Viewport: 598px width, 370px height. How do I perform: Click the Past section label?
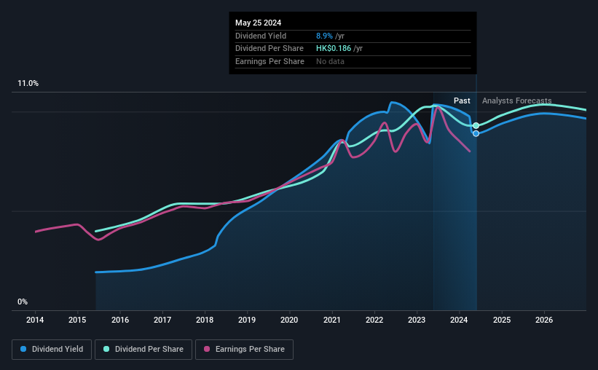click(x=462, y=101)
